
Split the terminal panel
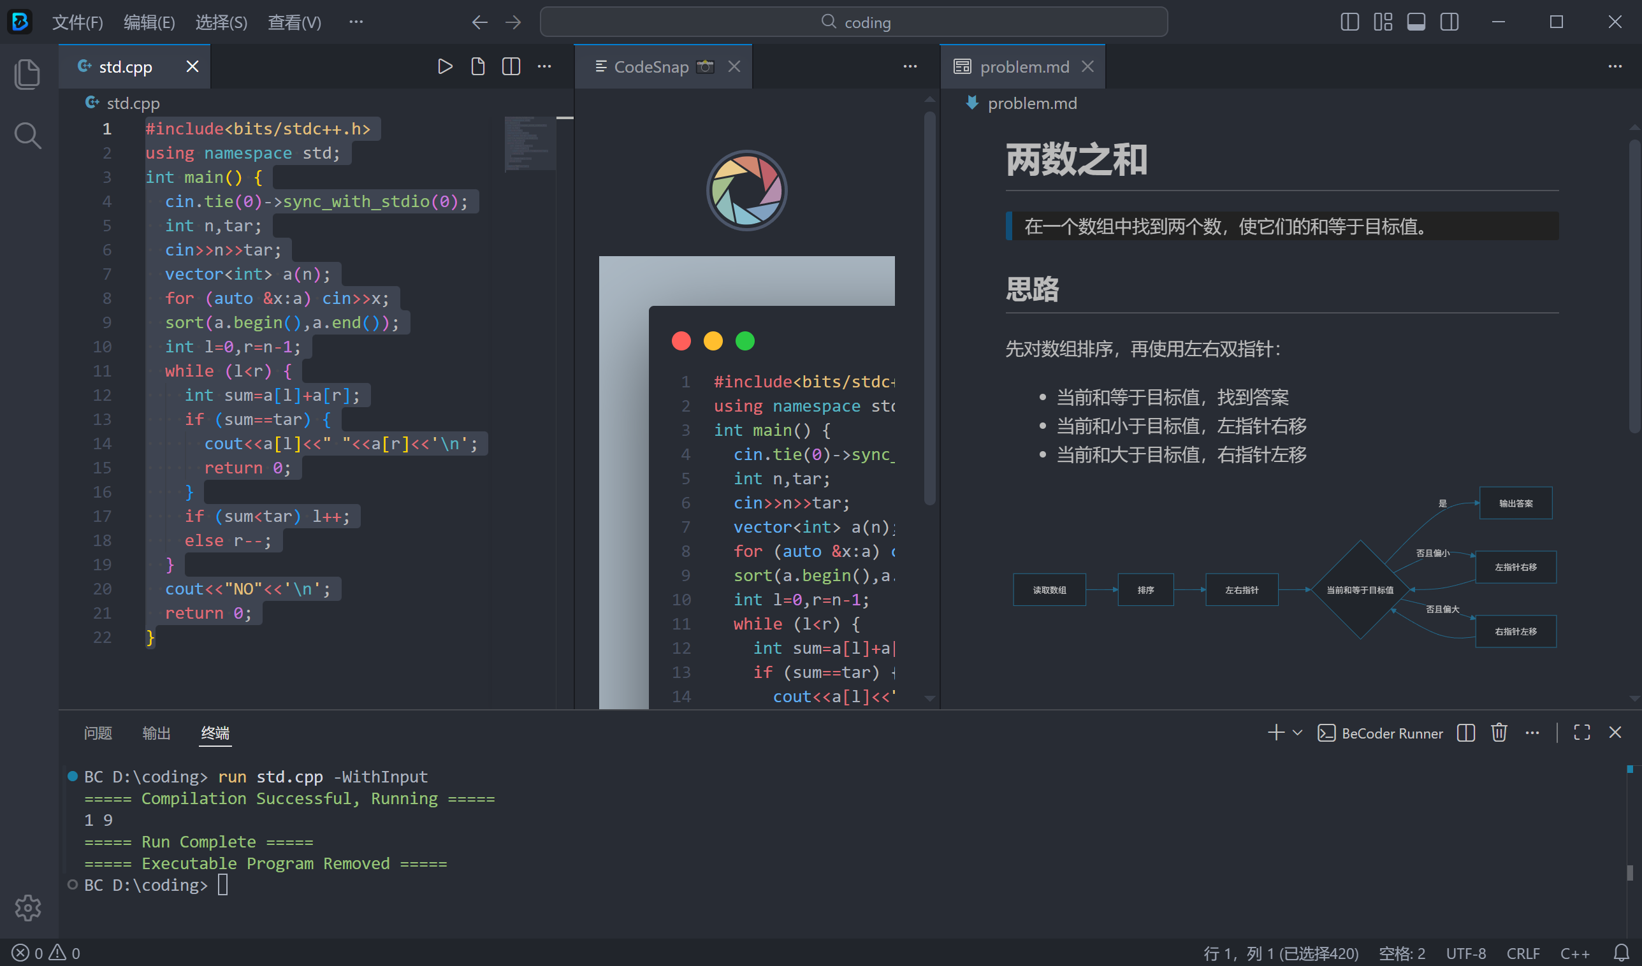pos(1466,733)
